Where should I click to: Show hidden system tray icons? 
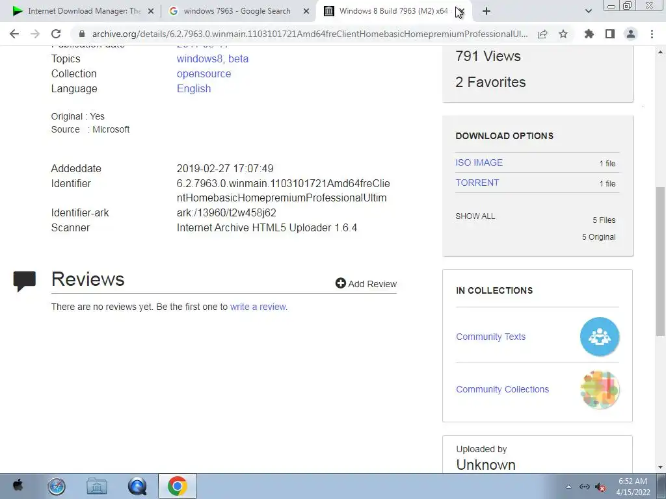568,487
